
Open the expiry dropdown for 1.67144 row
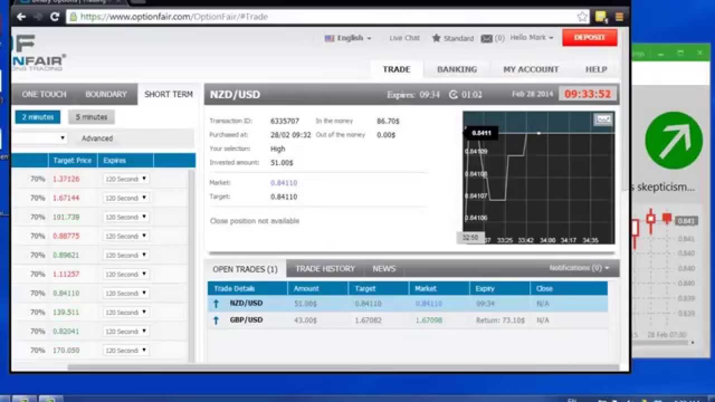(x=126, y=198)
